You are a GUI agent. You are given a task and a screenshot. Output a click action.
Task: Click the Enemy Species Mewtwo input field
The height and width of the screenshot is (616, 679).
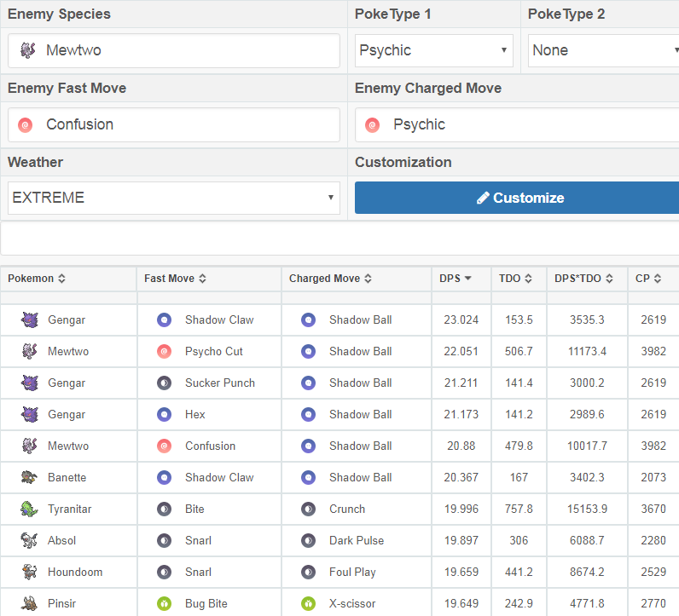(x=174, y=50)
